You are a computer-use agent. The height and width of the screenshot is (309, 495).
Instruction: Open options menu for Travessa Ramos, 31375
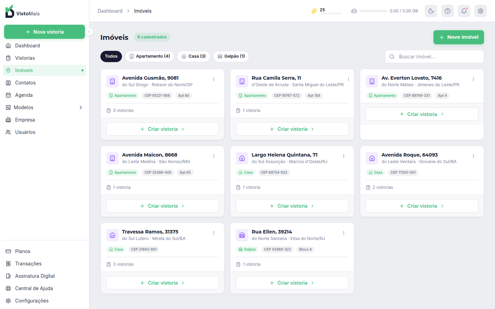pos(214,233)
